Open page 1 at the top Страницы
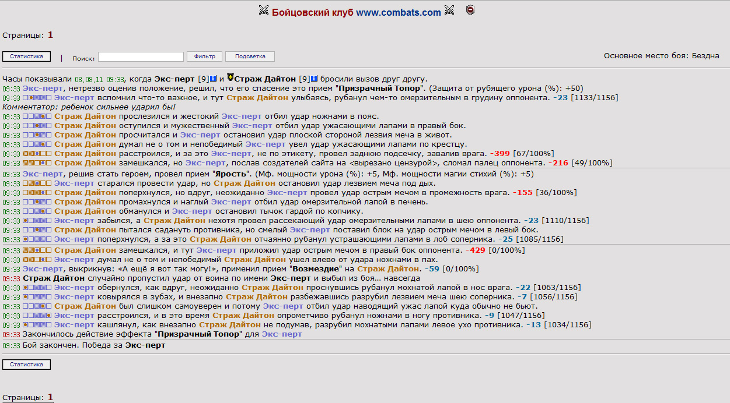This screenshot has width=730, height=403. click(x=50, y=35)
